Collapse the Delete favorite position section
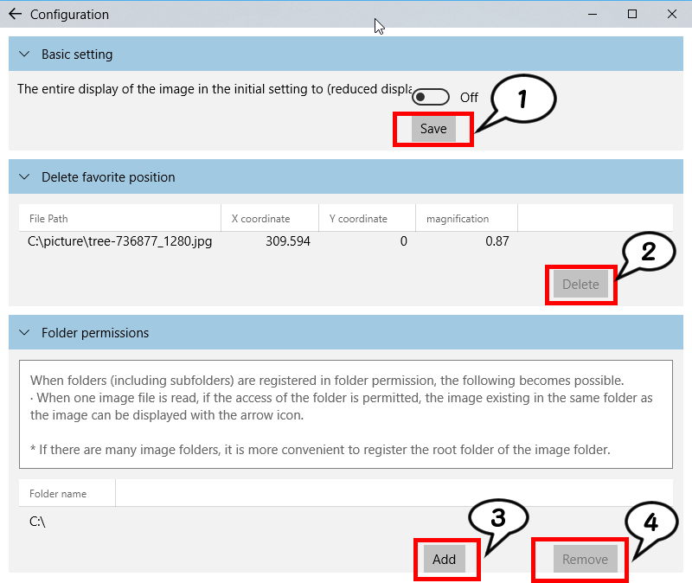Screen dimensions: 692x583 (24, 177)
